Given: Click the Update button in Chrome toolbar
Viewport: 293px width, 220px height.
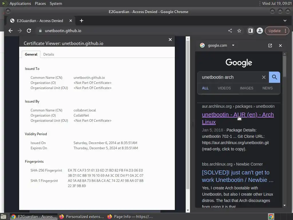Looking at the screenshot, I should click(274, 31).
